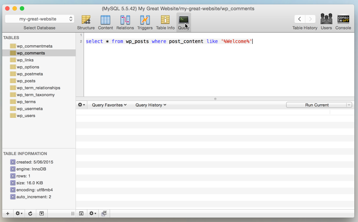Open the Users management icon
This screenshot has height=222, width=358.
(326, 20)
